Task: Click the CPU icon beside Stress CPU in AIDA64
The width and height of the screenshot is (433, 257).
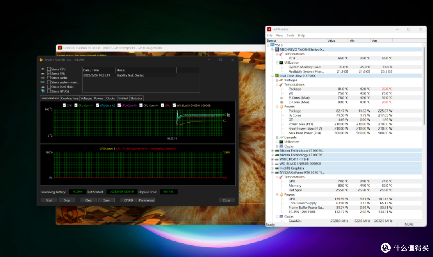Action: tap(42, 69)
